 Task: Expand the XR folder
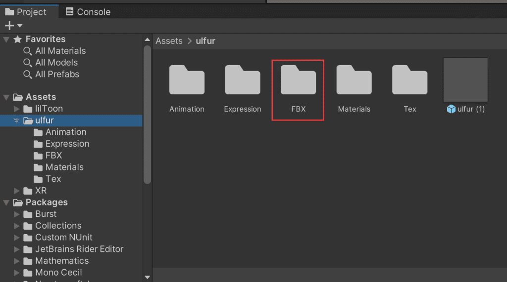17,191
